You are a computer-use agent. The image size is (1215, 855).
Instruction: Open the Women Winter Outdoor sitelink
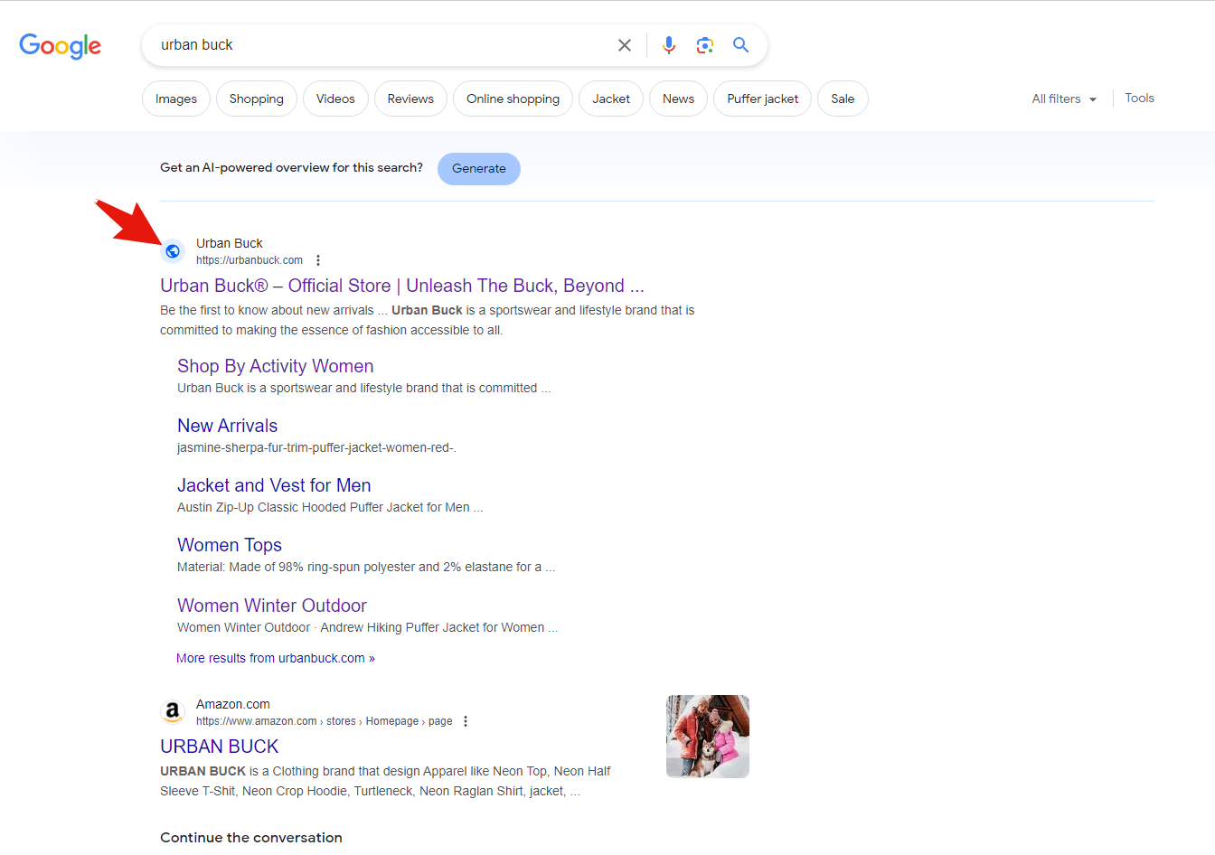[x=272, y=606]
